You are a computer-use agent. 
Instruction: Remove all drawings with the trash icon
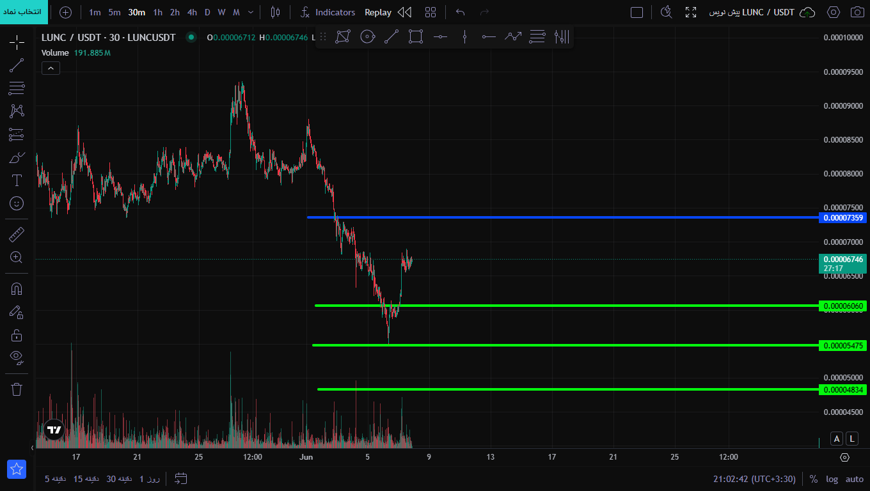17,389
